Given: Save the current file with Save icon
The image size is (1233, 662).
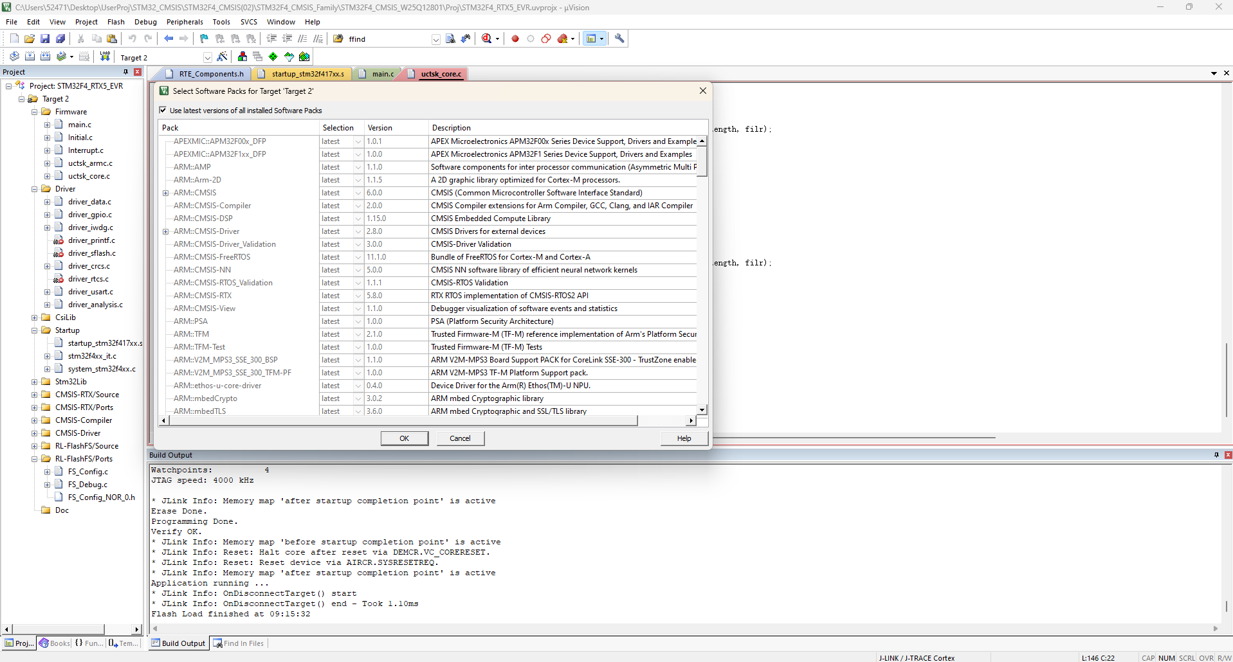Looking at the screenshot, I should point(45,39).
